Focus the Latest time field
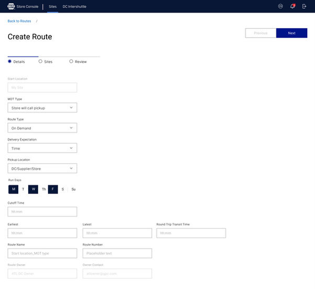The height and width of the screenshot is (289, 315). [117, 233]
